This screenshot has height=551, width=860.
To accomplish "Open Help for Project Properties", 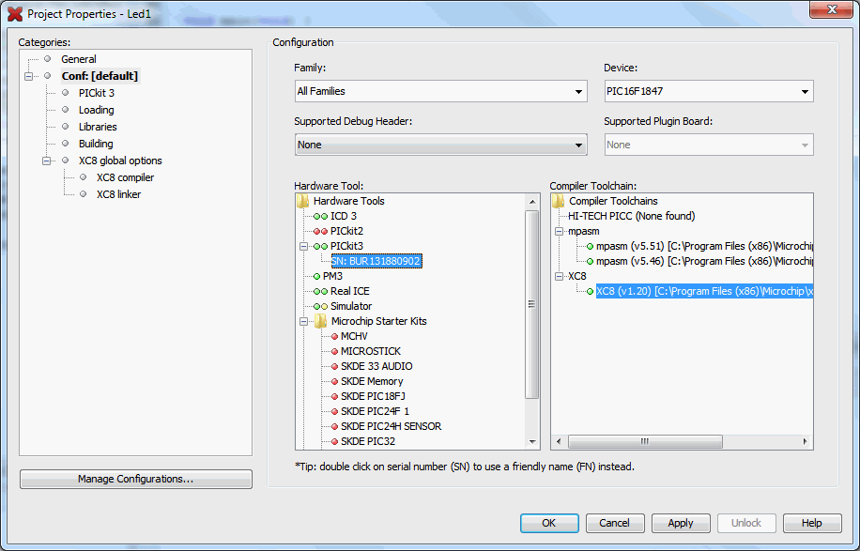I will tap(812, 524).
